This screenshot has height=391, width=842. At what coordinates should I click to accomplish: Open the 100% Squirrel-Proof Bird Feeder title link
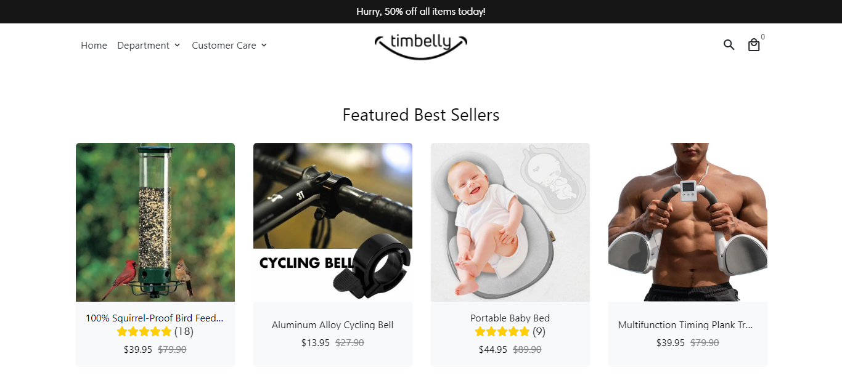(x=155, y=318)
